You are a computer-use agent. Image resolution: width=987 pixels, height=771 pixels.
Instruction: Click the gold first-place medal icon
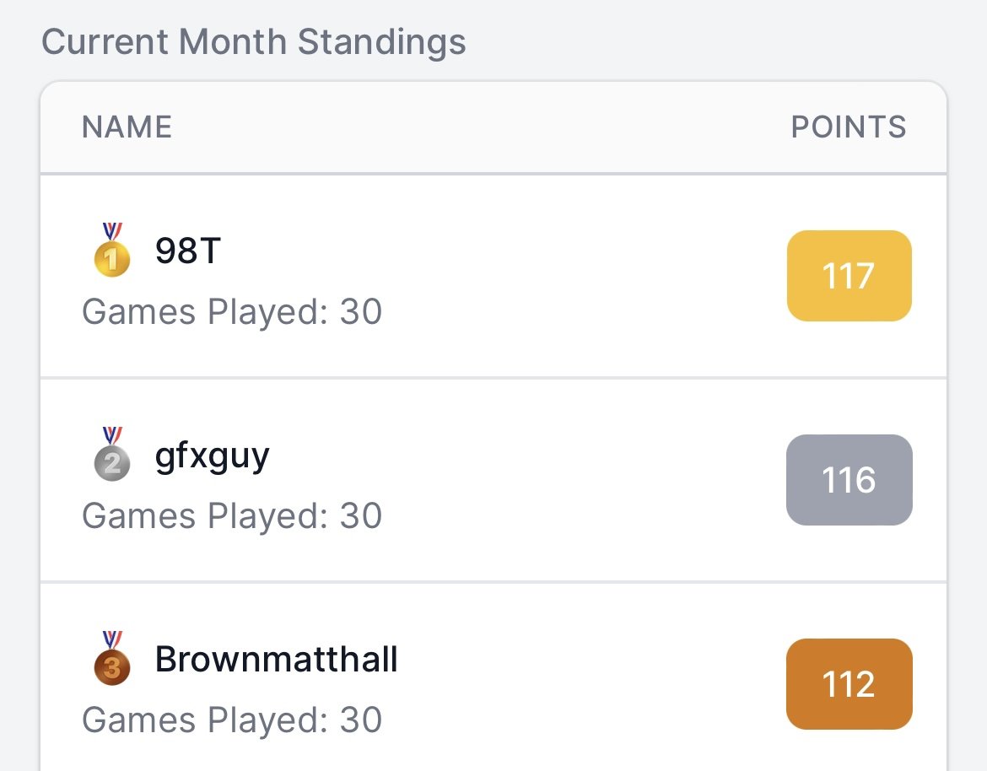(112, 250)
